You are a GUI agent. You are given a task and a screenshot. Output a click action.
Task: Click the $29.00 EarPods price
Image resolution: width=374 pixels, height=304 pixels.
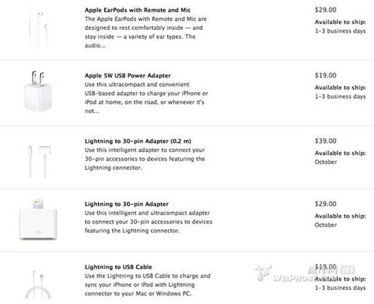(325, 10)
